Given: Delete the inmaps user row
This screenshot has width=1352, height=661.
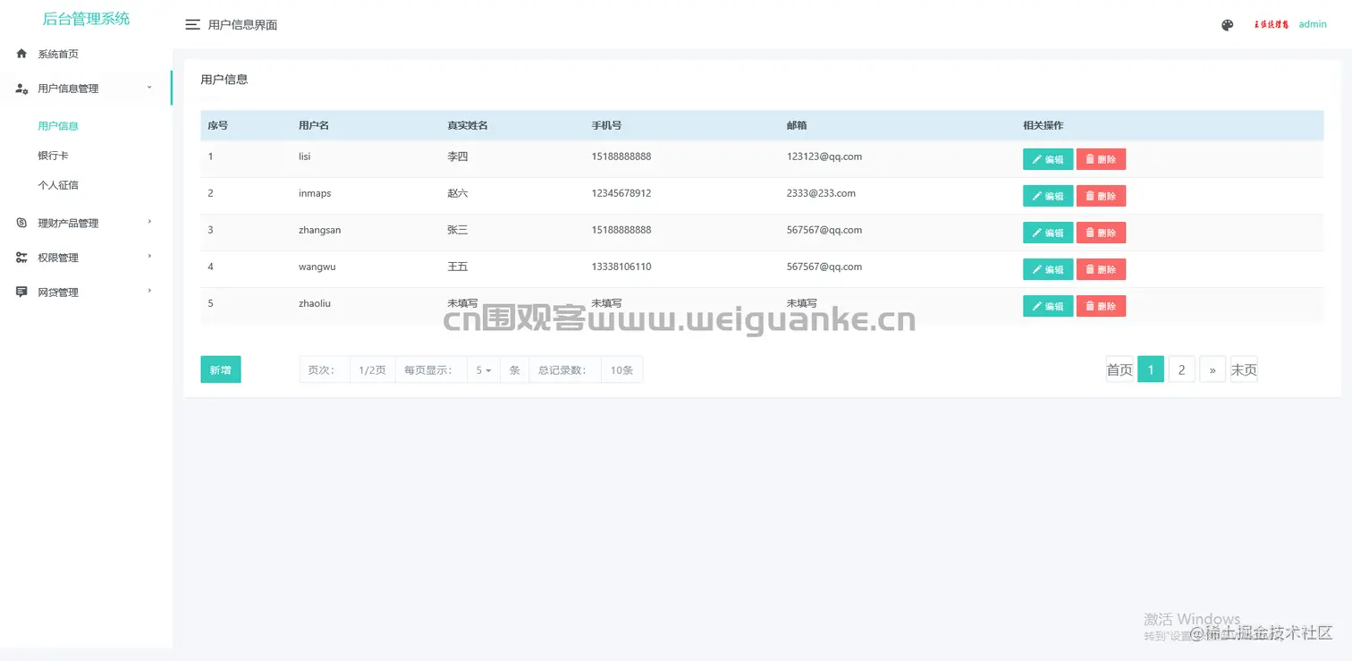Looking at the screenshot, I should tap(1101, 196).
